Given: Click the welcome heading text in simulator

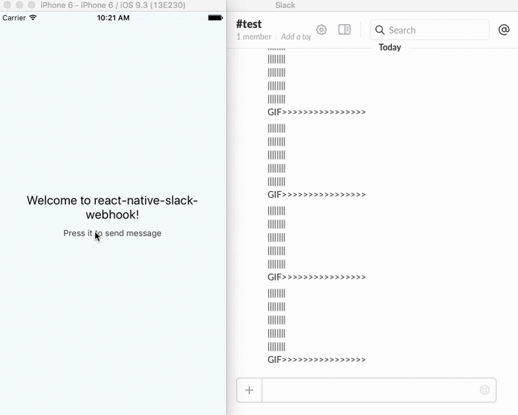Looking at the screenshot, I should [112, 207].
